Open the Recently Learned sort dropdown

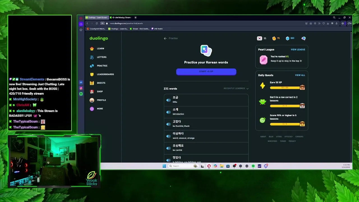click(x=236, y=88)
